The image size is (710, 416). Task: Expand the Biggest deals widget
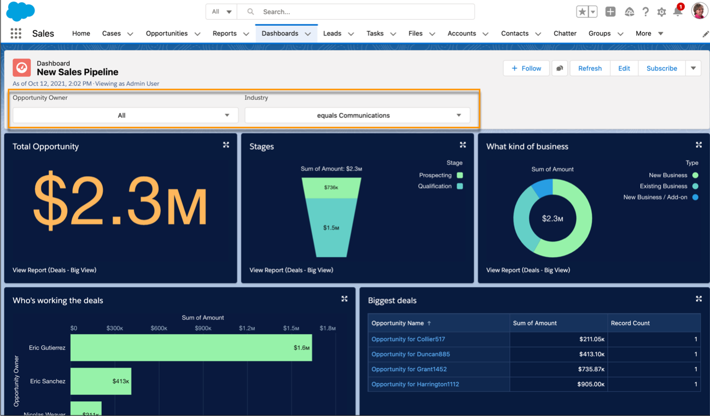[699, 299]
